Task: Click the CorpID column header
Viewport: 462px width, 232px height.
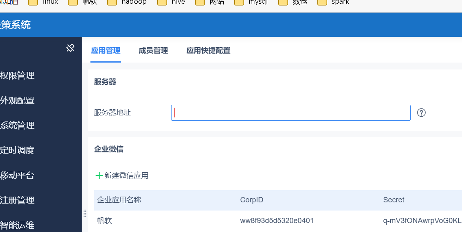Action: click(x=252, y=200)
